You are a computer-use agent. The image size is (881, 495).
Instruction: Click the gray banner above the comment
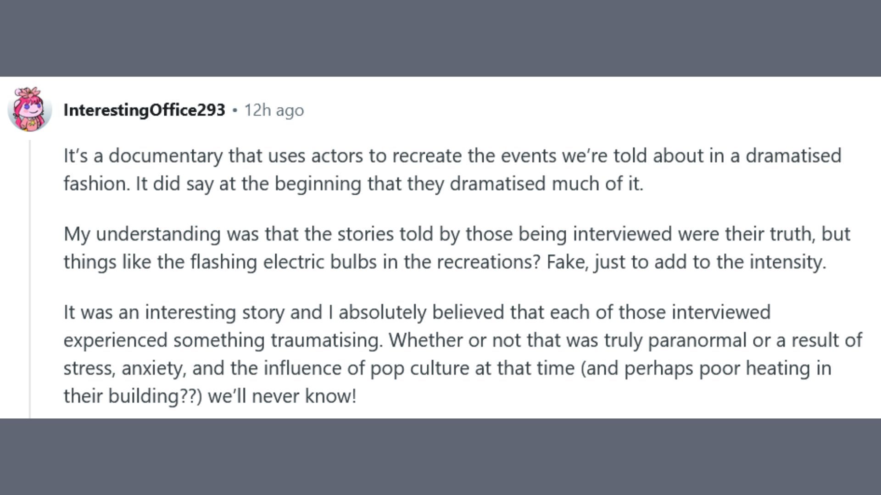click(440, 38)
